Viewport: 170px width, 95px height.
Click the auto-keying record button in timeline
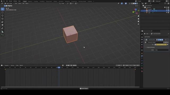pos(63,65)
